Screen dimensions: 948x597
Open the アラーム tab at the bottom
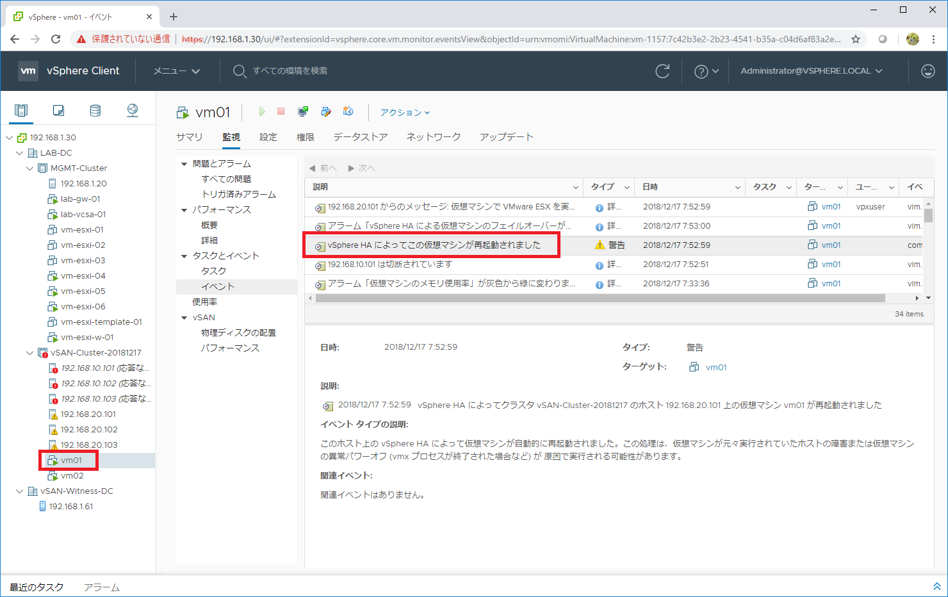tap(102, 587)
